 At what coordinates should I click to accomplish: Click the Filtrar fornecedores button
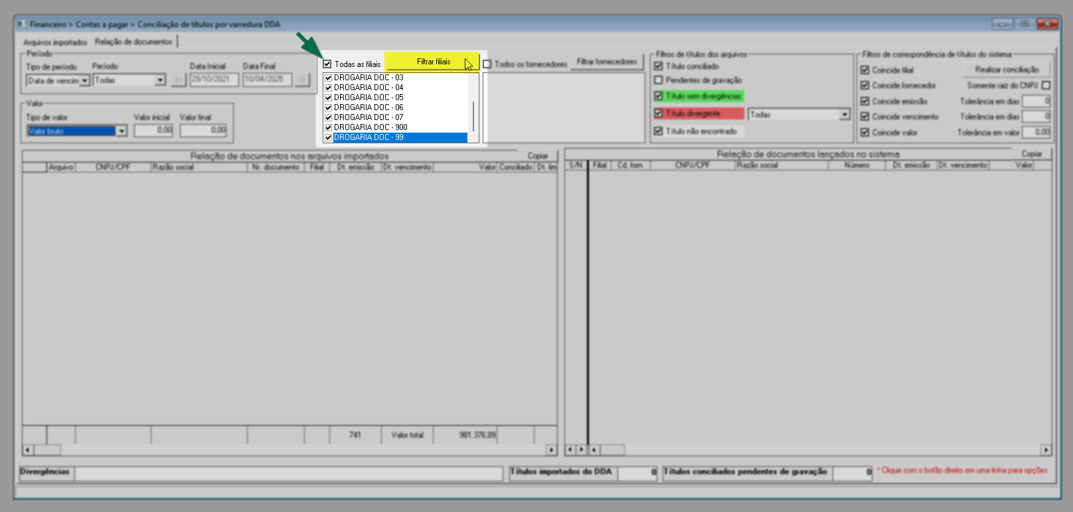click(607, 62)
